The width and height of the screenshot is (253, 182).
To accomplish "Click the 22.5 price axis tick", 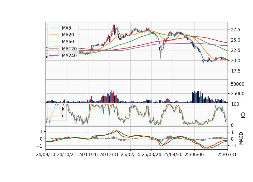I will tap(236, 50).
